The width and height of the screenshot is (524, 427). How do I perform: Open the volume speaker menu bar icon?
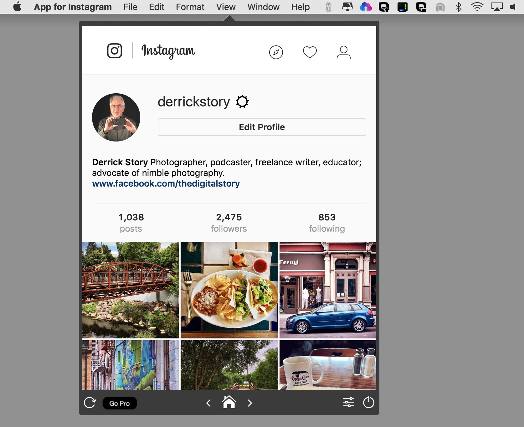pos(513,7)
